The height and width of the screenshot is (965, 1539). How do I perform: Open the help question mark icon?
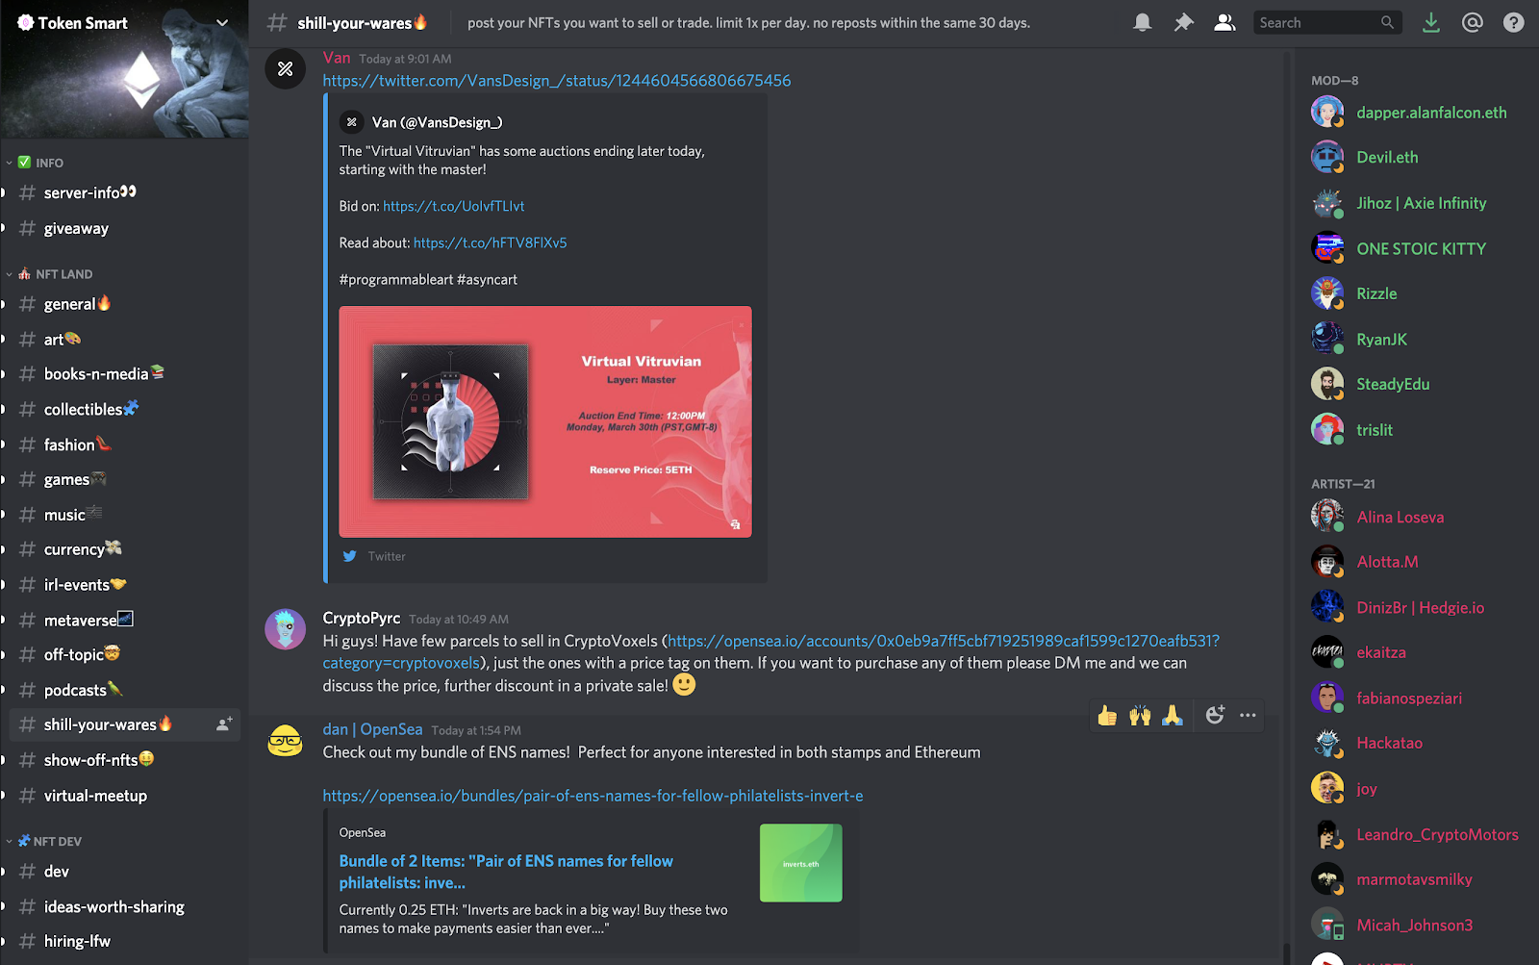click(1513, 22)
